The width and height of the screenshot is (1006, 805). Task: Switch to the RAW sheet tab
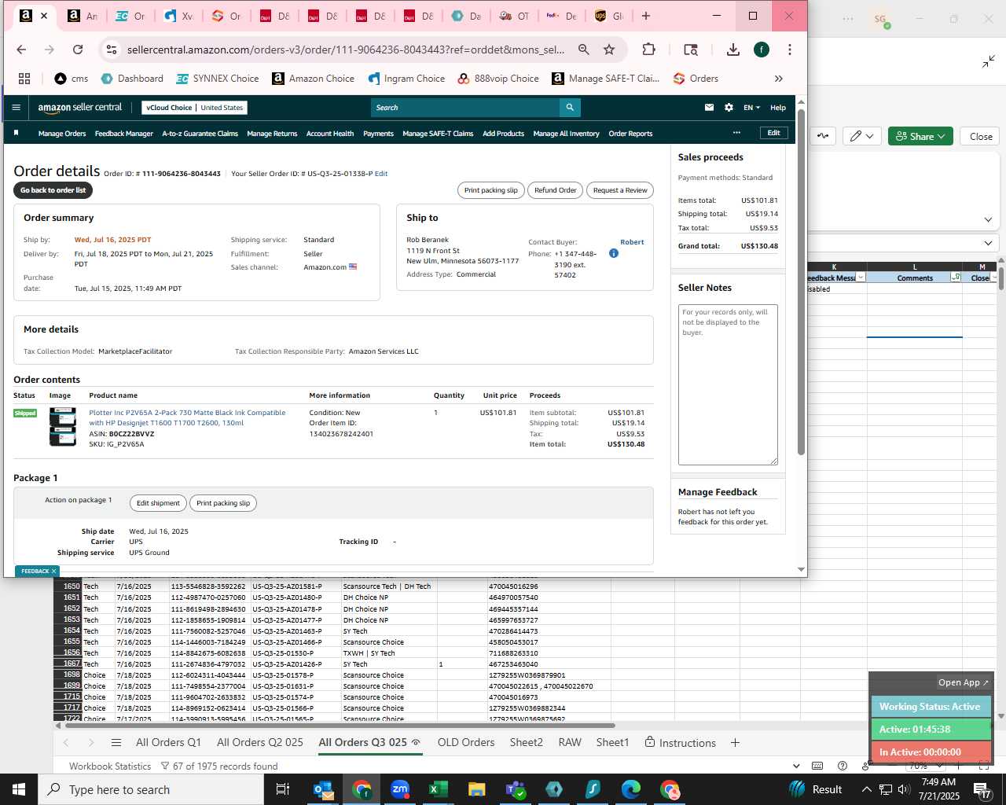[570, 743]
